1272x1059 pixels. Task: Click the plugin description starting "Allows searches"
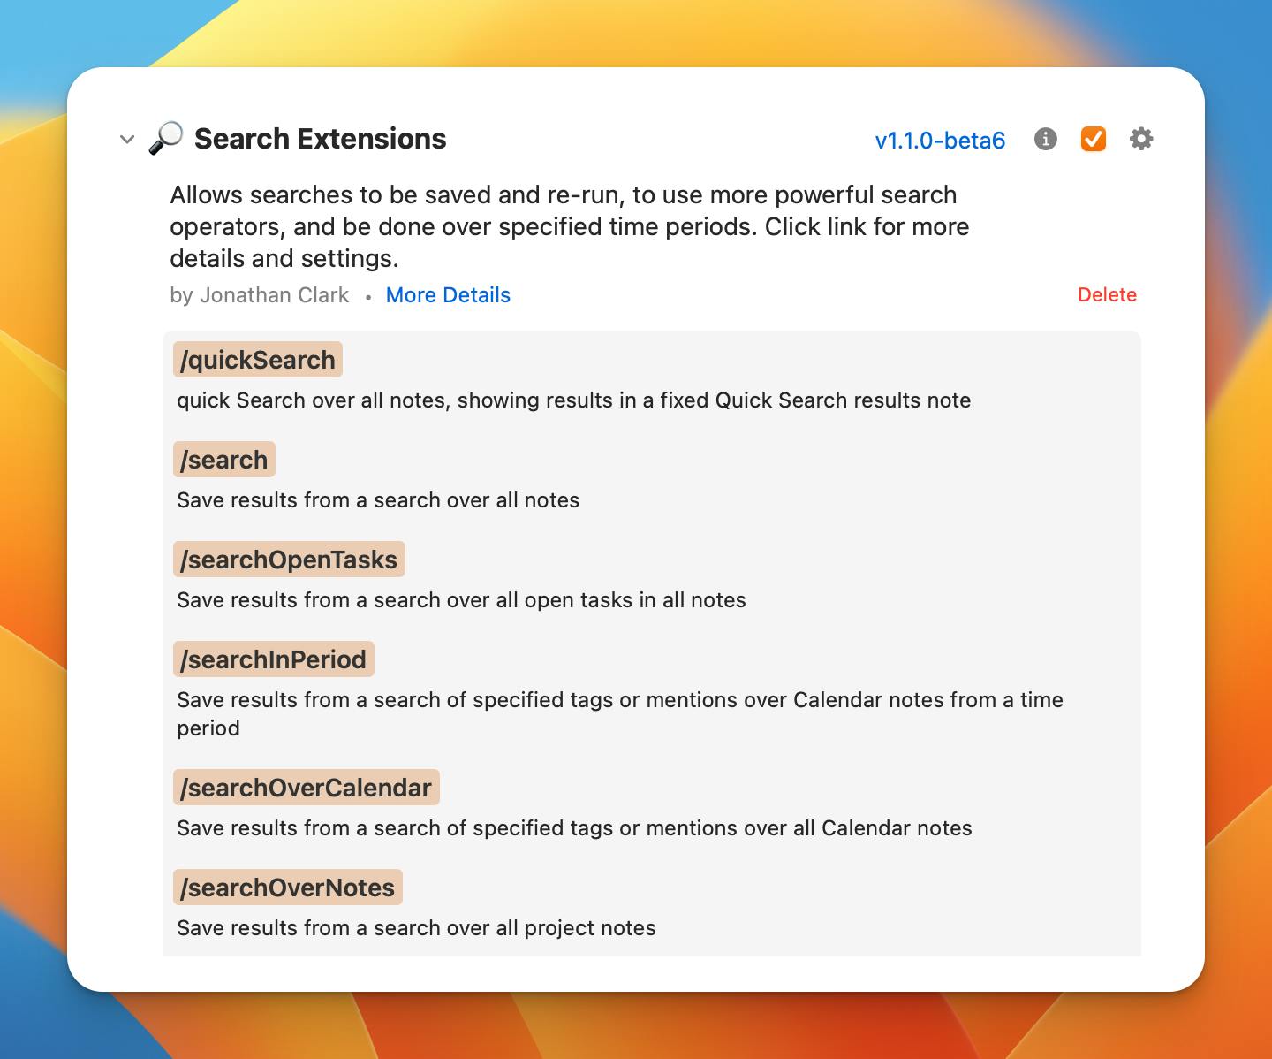(569, 226)
